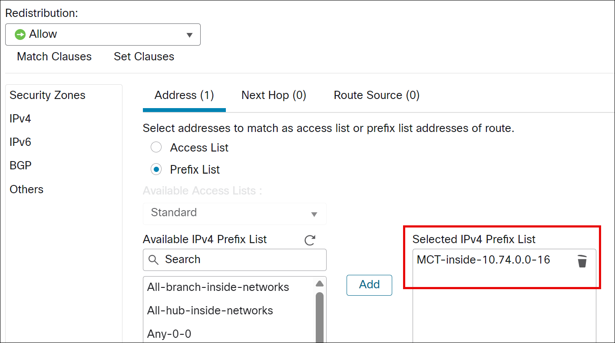Select Security Zones in the sidebar
Screen dimensions: 615x343
(47, 95)
